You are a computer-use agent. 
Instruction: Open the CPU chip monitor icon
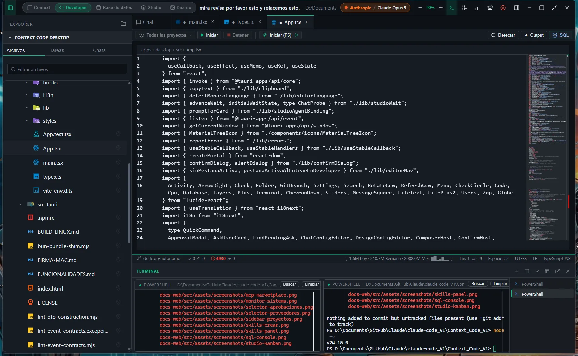[x=490, y=8]
